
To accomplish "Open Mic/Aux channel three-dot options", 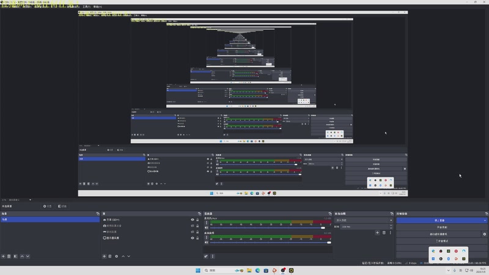I will [206, 223].
